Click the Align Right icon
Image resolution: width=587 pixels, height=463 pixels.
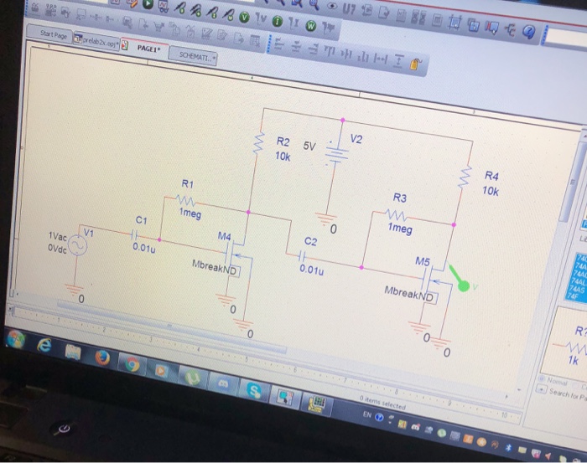(313, 49)
